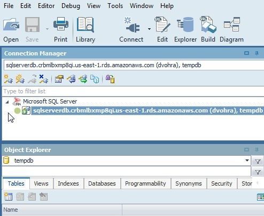Expand the Connect button dropdown arrow
This screenshot has height=216, width=264.
pyautogui.click(x=149, y=29)
